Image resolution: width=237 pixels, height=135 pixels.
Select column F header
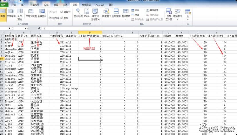pyautogui.click(x=90, y=33)
